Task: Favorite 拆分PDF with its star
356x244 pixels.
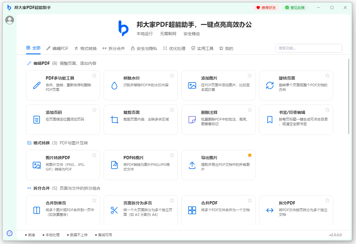Action: click(x=327, y=200)
